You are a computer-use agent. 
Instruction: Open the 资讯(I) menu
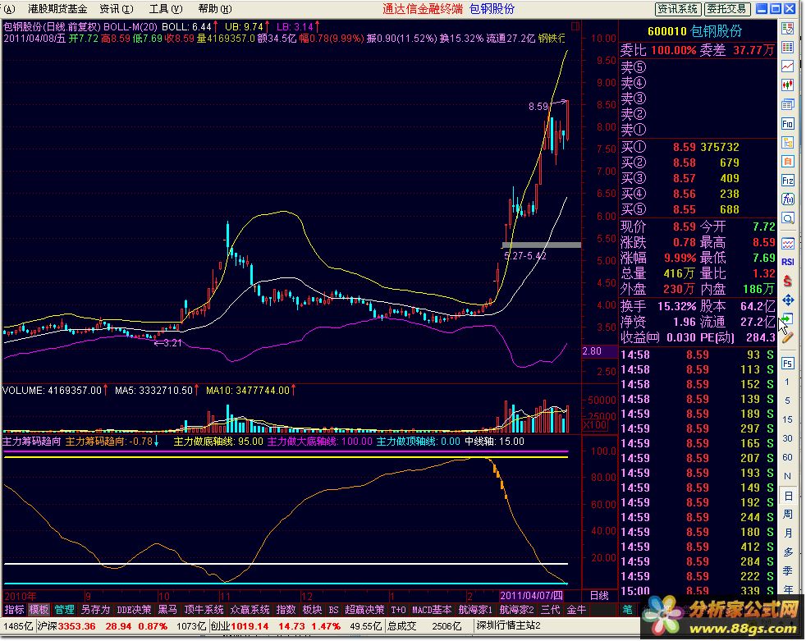pyautogui.click(x=117, y=9)
